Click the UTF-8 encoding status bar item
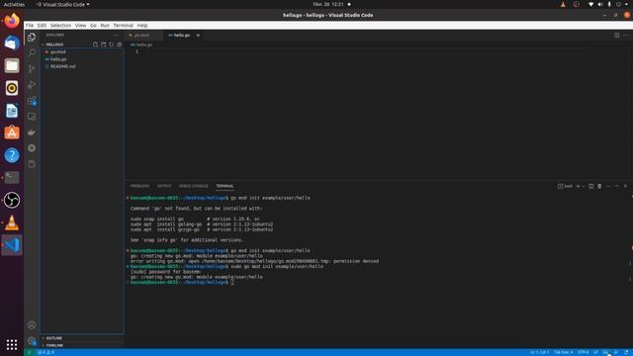 click(x=583, y=352)
